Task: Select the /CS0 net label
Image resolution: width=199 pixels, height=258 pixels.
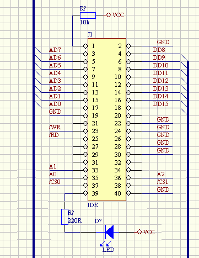Action: [x=55, y=182]
